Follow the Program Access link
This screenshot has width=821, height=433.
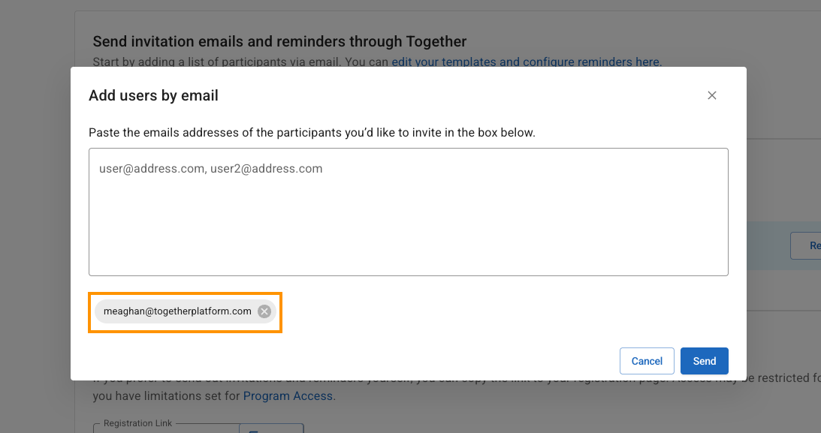coord(288,395)
